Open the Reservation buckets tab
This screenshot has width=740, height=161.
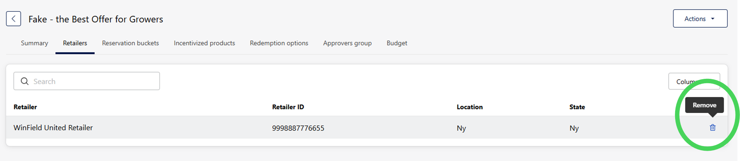click(x=131, y=43)
